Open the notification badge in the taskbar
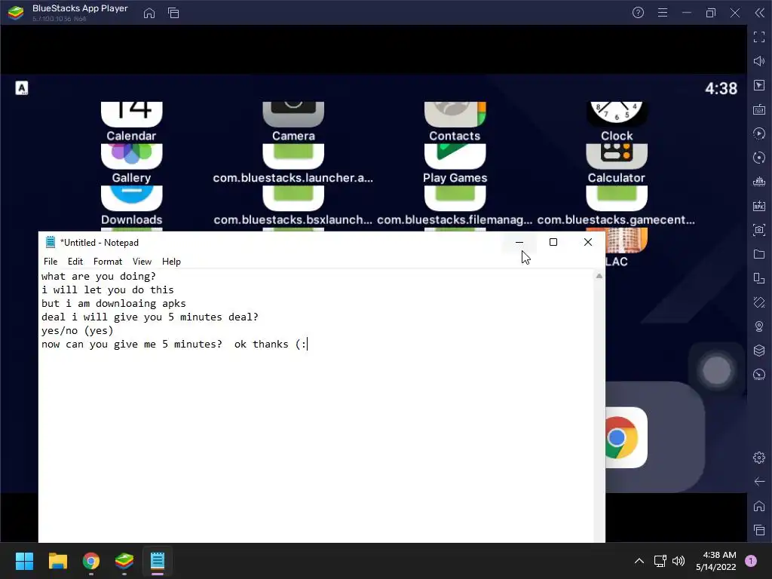This screenshot has width=772, height=579. (751, 561)
